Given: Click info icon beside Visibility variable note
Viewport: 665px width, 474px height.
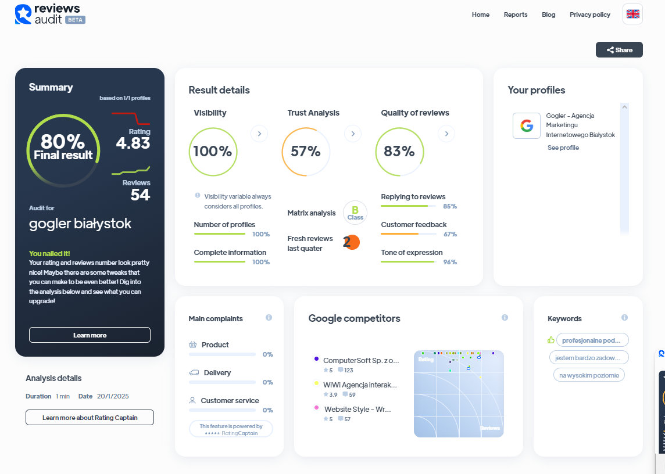Looking at the screenshot, I should point(198,195).
